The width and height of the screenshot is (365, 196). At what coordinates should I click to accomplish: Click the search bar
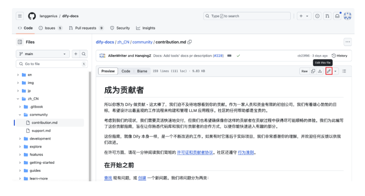click(x=247, y=16)
